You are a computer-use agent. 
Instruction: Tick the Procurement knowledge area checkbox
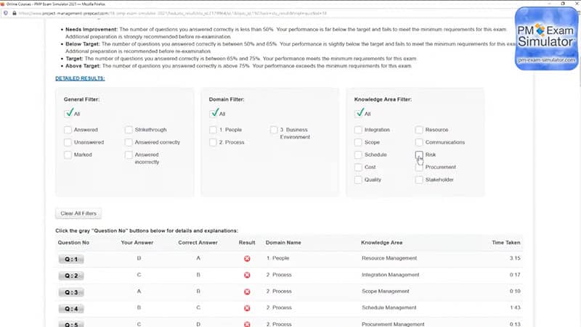tap(419, 167)
